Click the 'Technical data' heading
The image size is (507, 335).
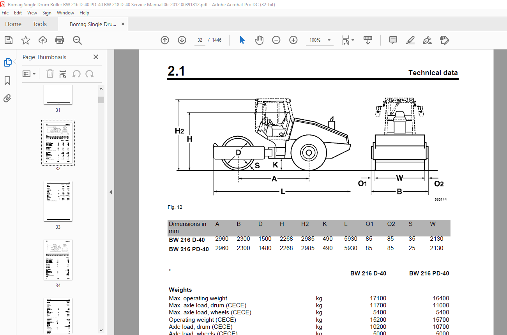coord(433,73)
